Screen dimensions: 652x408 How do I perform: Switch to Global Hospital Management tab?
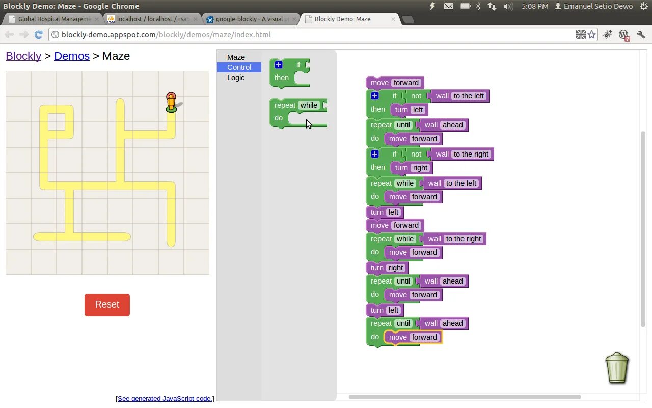point(53,19)
